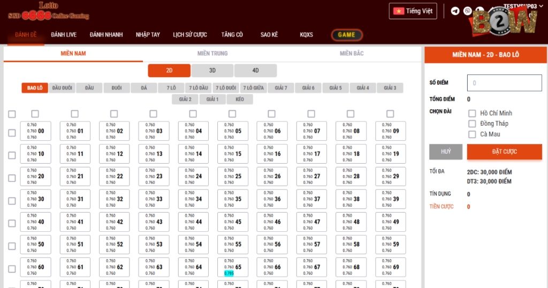Pick number cell 06
The height and width of the screenshot is (288, 548).
point(272,131)
